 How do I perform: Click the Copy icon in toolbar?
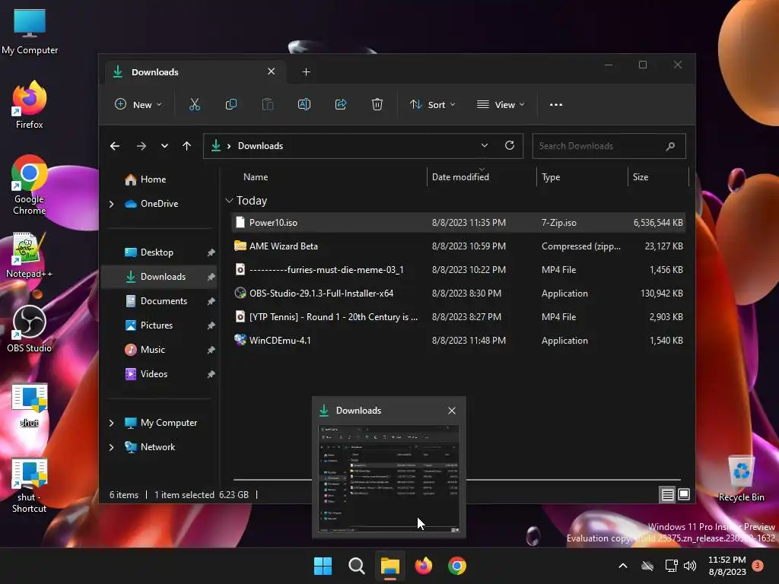point(231,104)
